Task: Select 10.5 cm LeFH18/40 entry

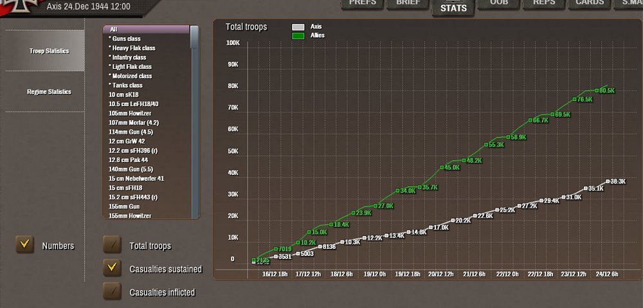Action: pyautogui.click(x=146, y=104)
